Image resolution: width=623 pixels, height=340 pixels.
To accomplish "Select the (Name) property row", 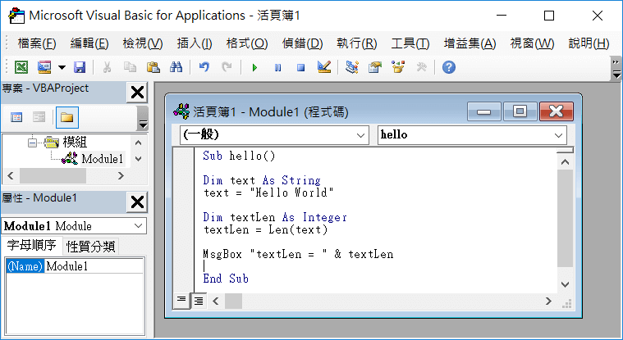I will pos(75,266).
